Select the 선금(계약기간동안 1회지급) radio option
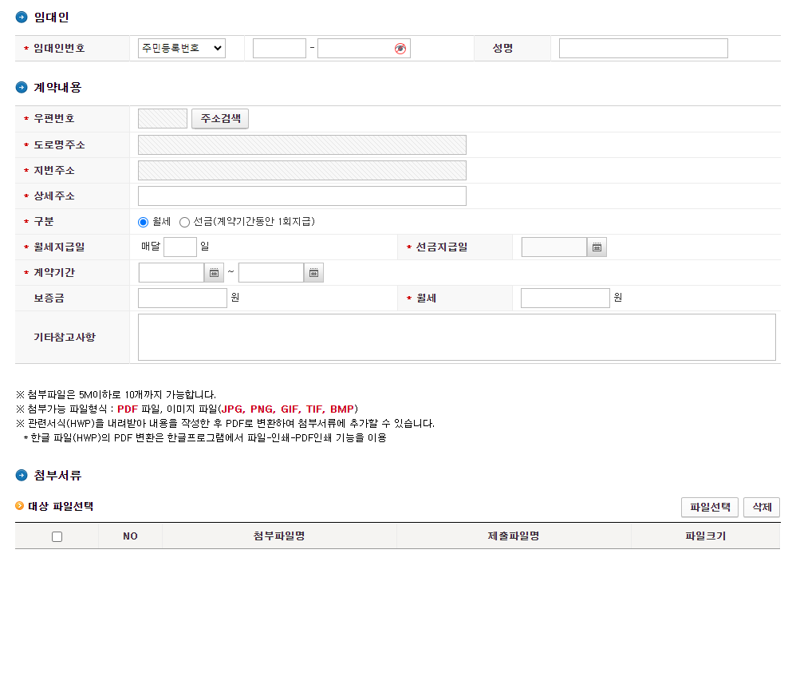792x684 pixels. (x=184, y=222)
